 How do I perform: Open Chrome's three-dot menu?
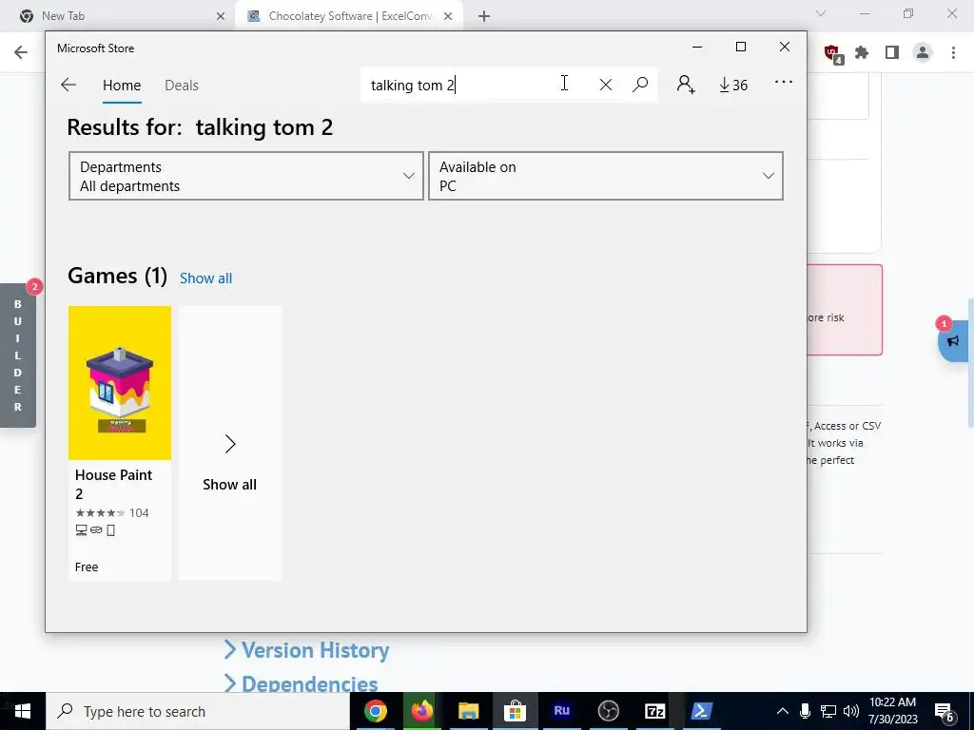953,52
